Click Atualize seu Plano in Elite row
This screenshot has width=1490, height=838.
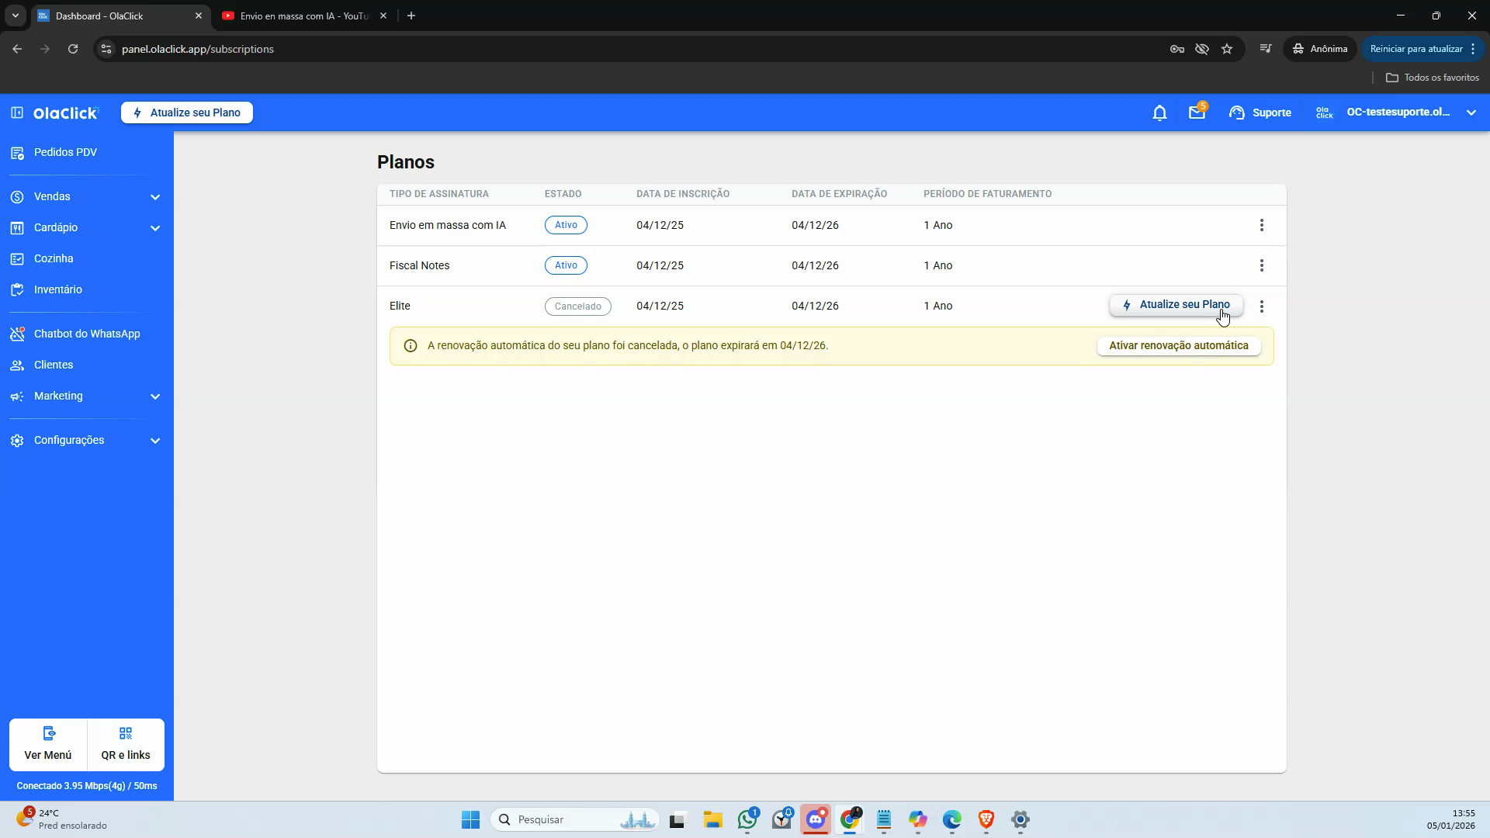click(x=1176, y=305)
